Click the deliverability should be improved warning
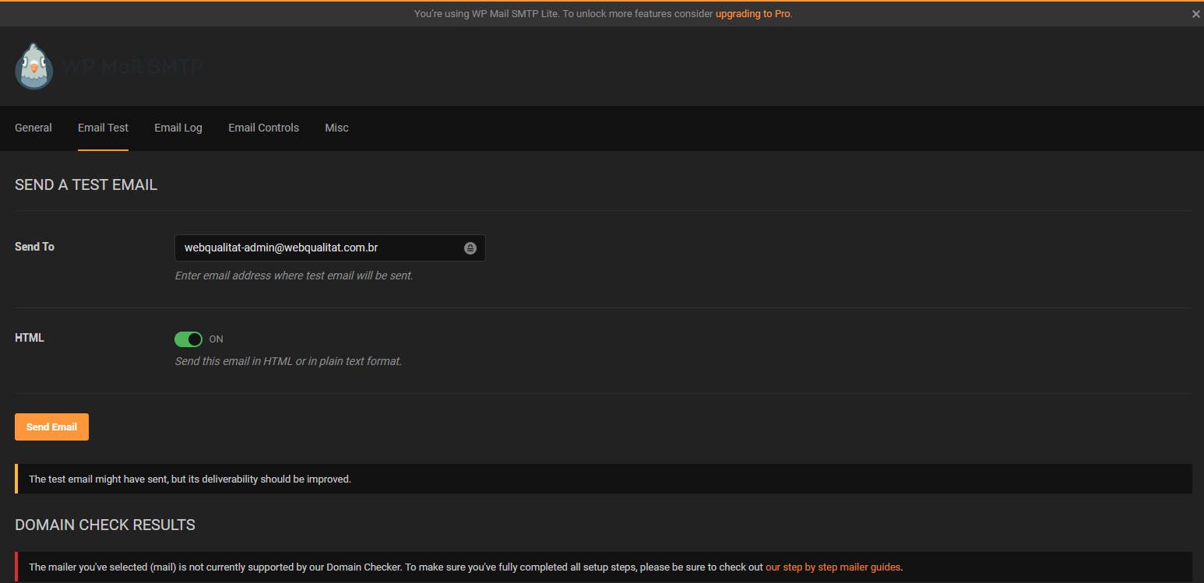The image size is (1204, 583). [x=604, y=479]
